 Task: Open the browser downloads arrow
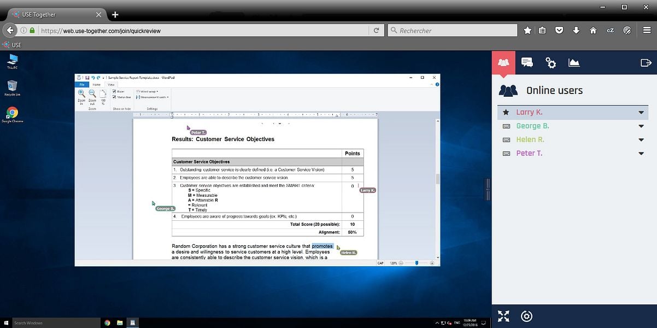576,31
